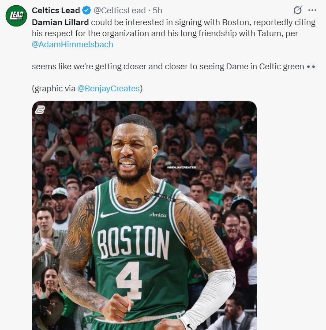This screenshot has width=326, height=330.
Task: Open the @CelticsLead handle link
Action: pos(120,10)
